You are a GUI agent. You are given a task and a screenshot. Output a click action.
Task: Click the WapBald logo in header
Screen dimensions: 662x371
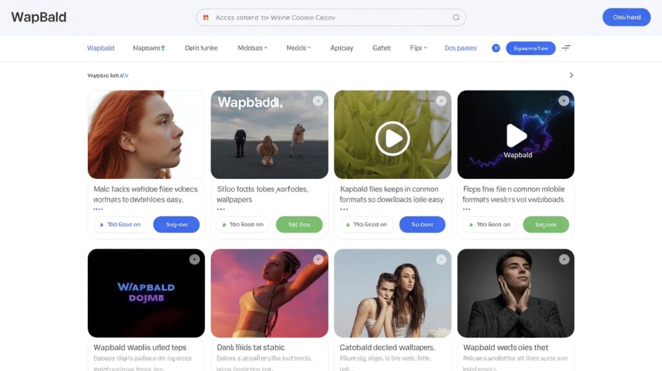coord(39,17)
